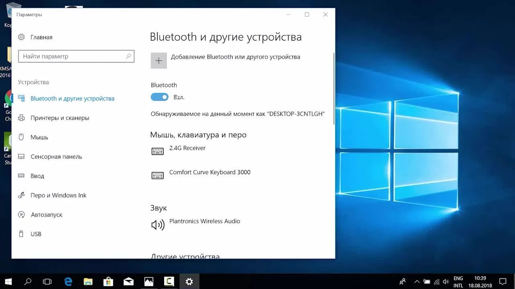Switch the ENG INTL input language
515x289 pixels.
pyautogui.click(x=458, y=282)
